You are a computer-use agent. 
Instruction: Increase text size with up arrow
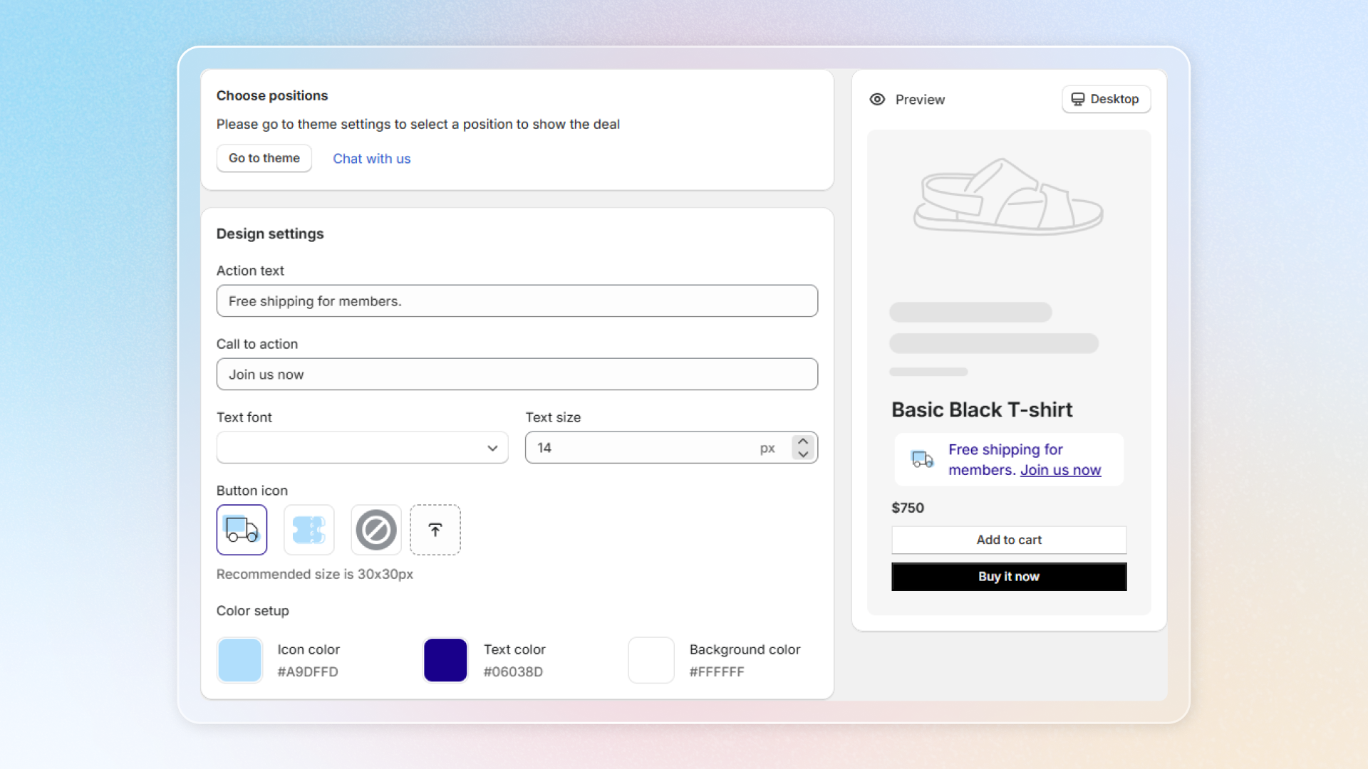pos(803,441)
